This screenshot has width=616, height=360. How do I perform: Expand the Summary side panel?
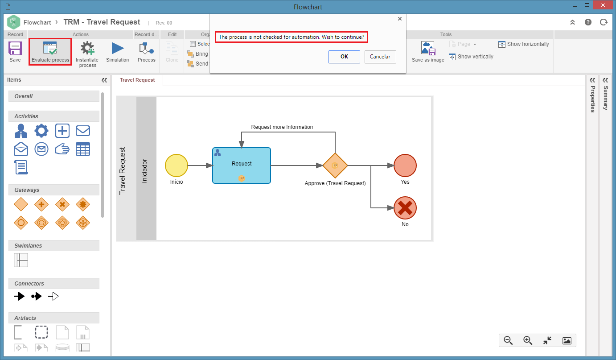pyautogui.click(x=605, y=80)
